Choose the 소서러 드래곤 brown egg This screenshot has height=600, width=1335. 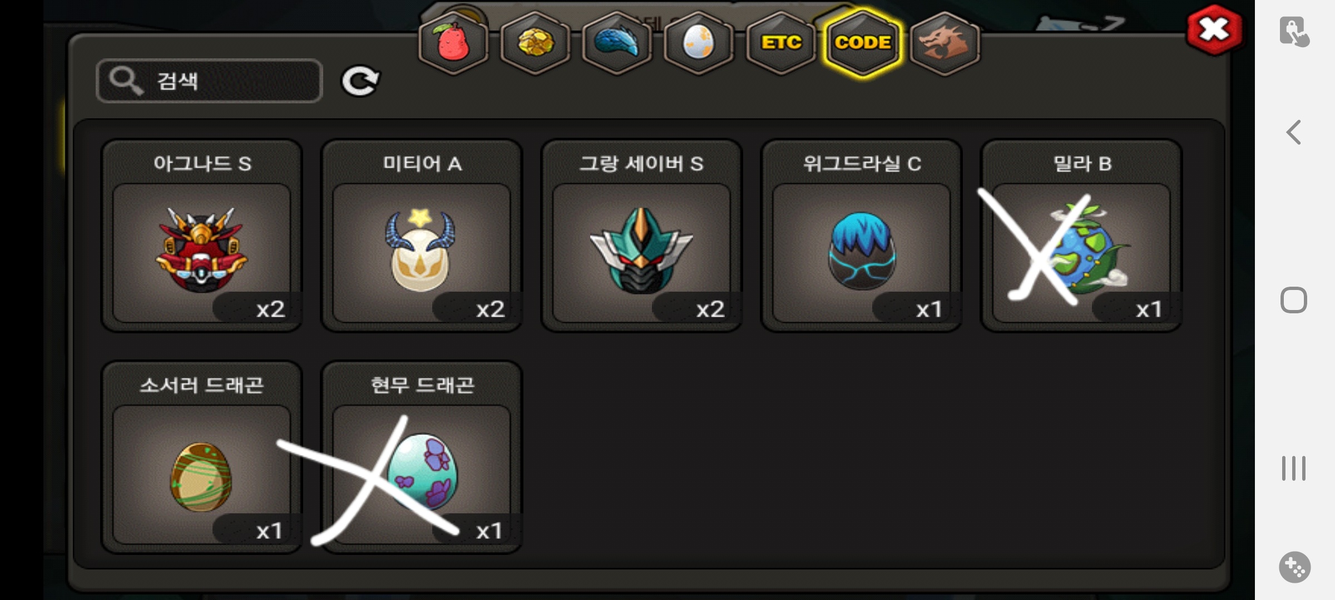[x=201, y=457]
